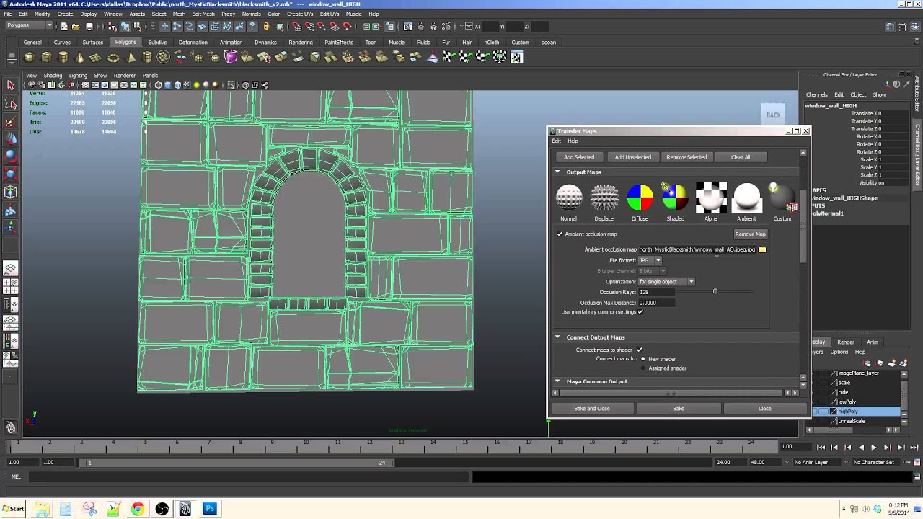923x519 pixels.
Task: Collapse the Output Maps section
Action: [557, 172]
